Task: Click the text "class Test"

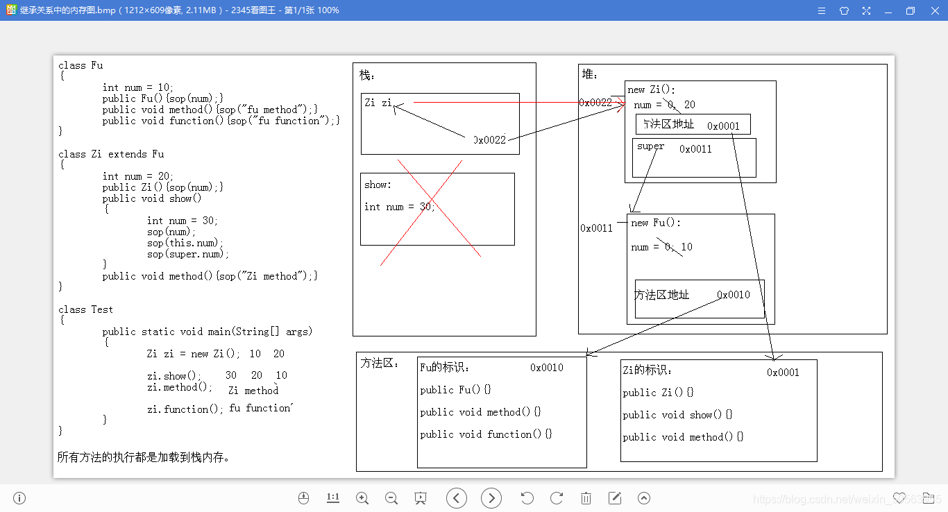Action: point(86,309)
